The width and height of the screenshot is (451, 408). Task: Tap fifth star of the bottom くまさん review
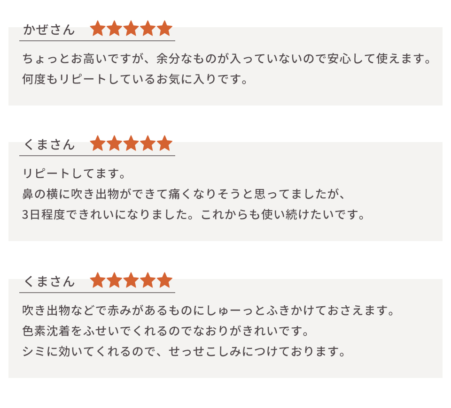click(x=164, y=280)
